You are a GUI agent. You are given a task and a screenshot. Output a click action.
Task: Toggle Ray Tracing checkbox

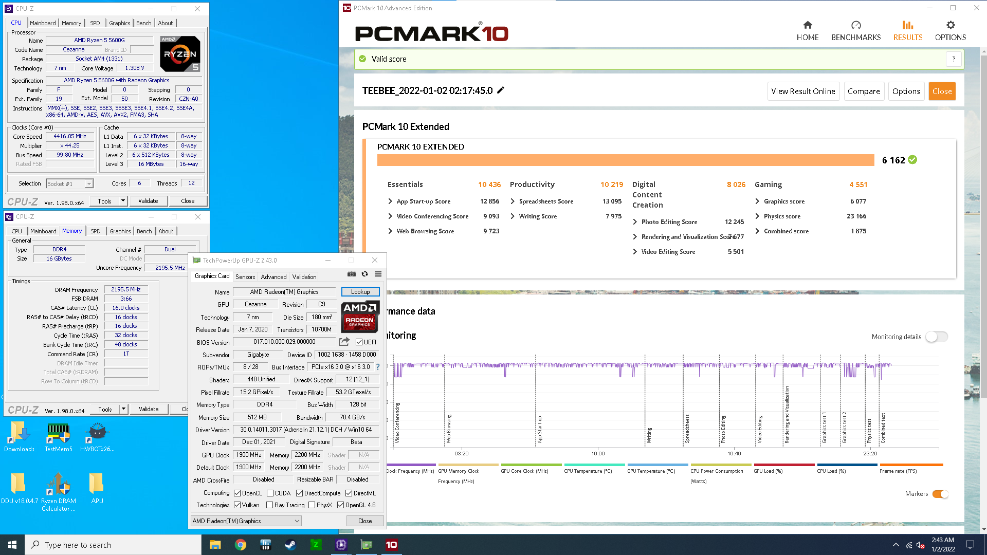tap(269, 505)
